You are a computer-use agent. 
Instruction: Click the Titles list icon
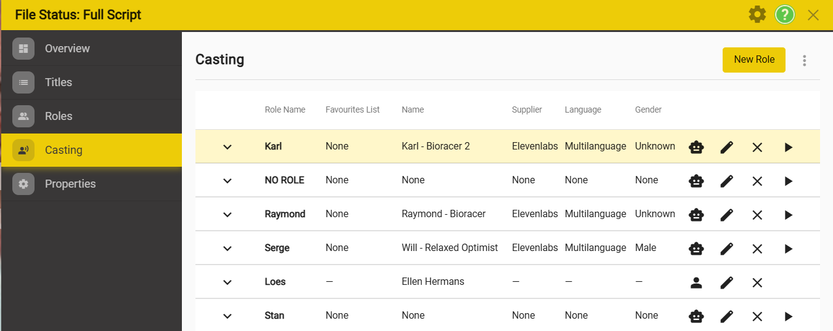coord(23,82)
